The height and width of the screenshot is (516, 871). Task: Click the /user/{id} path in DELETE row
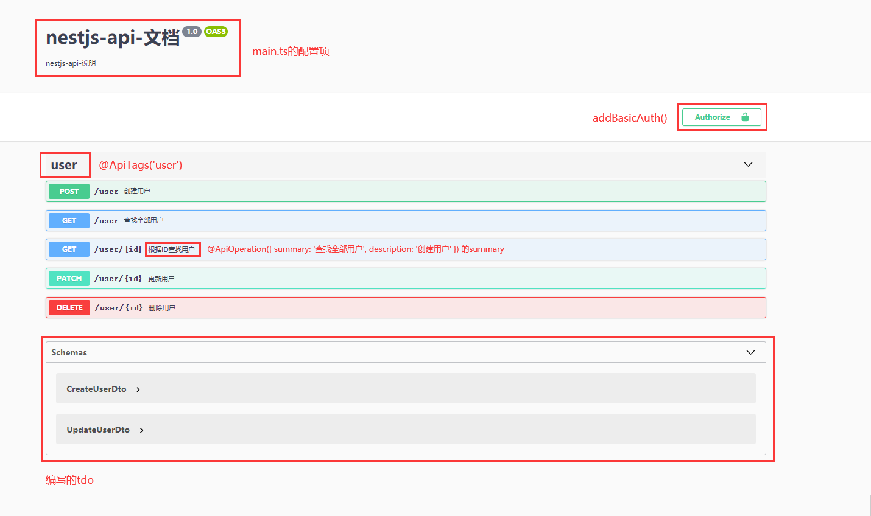[119, 308]
